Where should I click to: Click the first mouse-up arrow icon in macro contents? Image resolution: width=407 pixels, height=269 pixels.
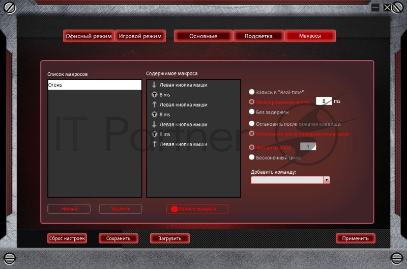click(x=154, y=104)
